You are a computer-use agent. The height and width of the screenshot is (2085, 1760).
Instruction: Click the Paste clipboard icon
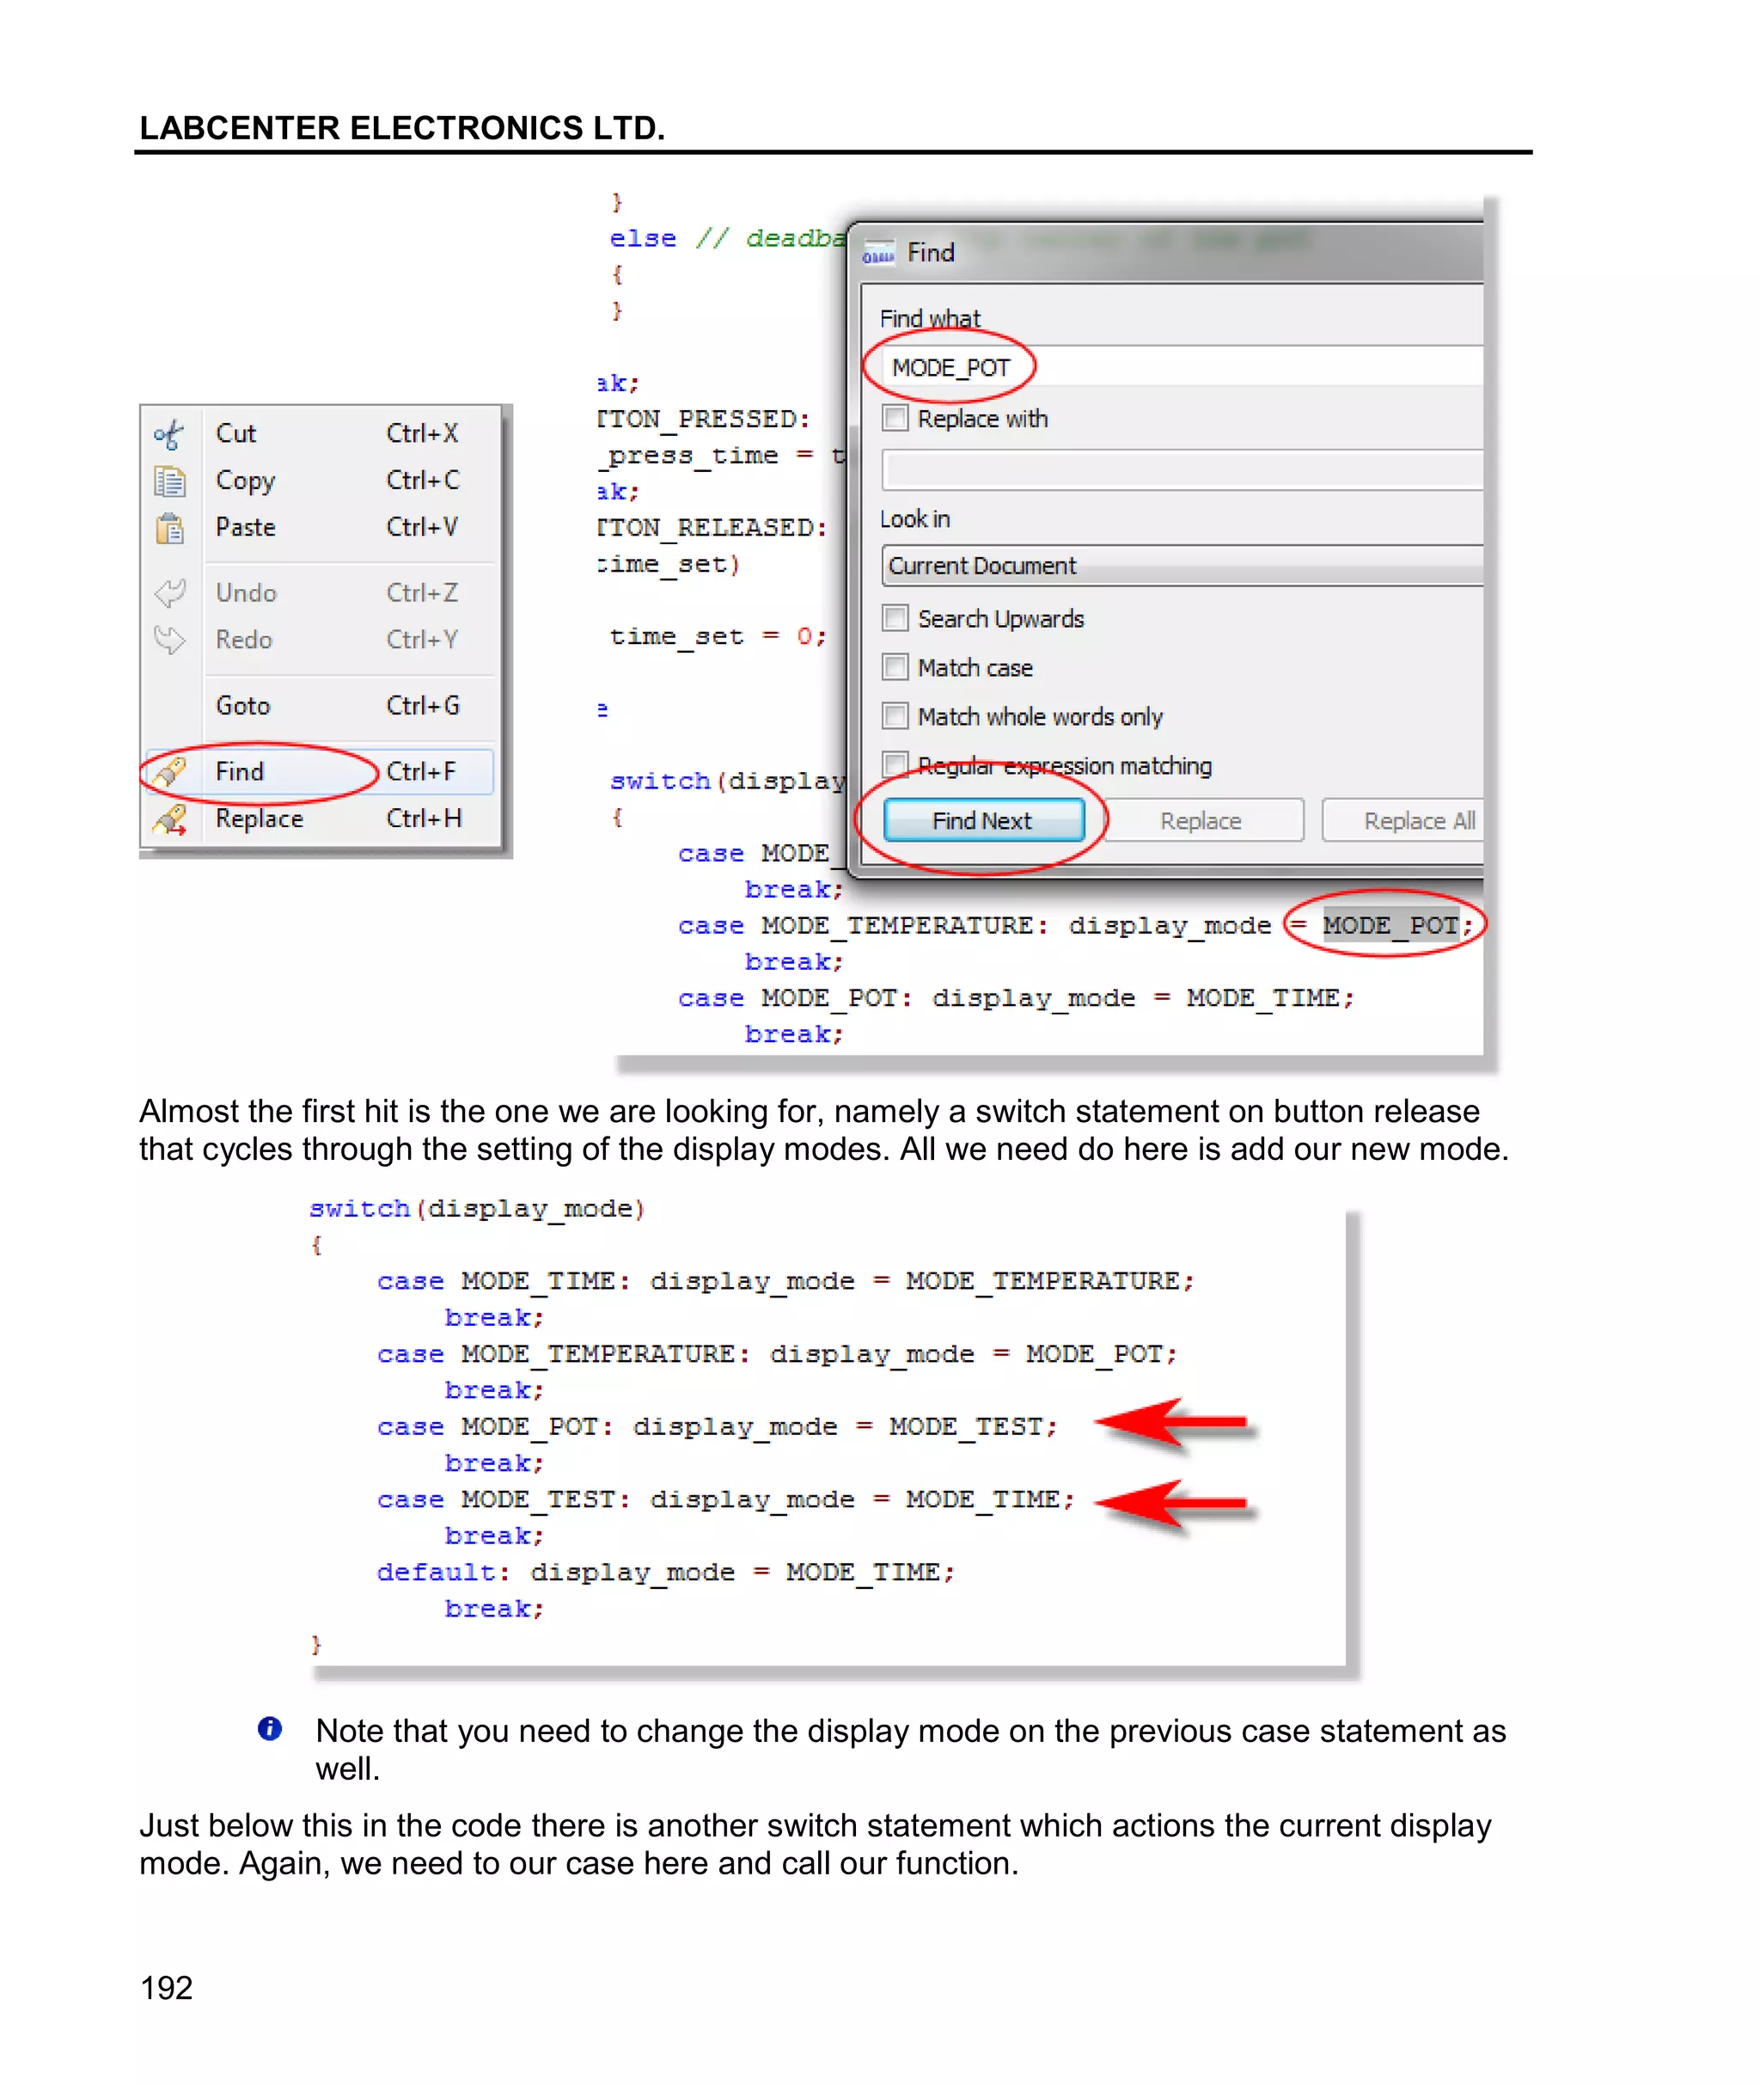(169, 528)
